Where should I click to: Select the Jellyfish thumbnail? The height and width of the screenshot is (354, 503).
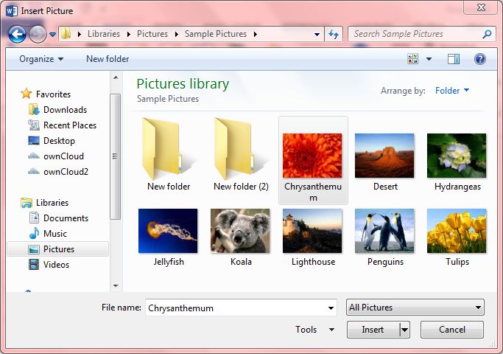click(168, 231)
